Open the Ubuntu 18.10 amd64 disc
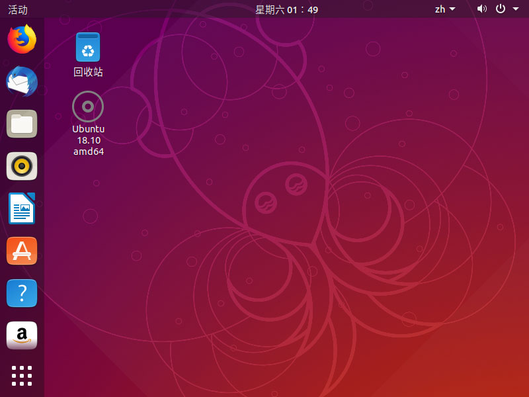 point(87,107)
